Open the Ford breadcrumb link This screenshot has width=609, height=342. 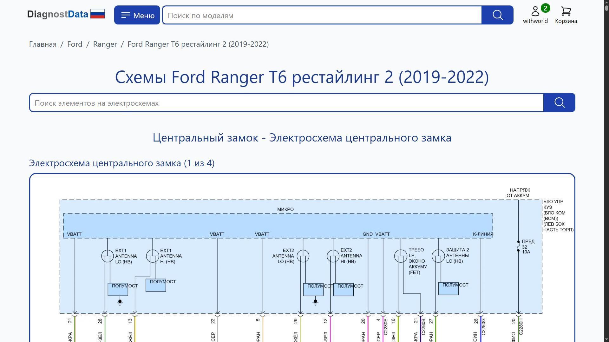(75, 44)
